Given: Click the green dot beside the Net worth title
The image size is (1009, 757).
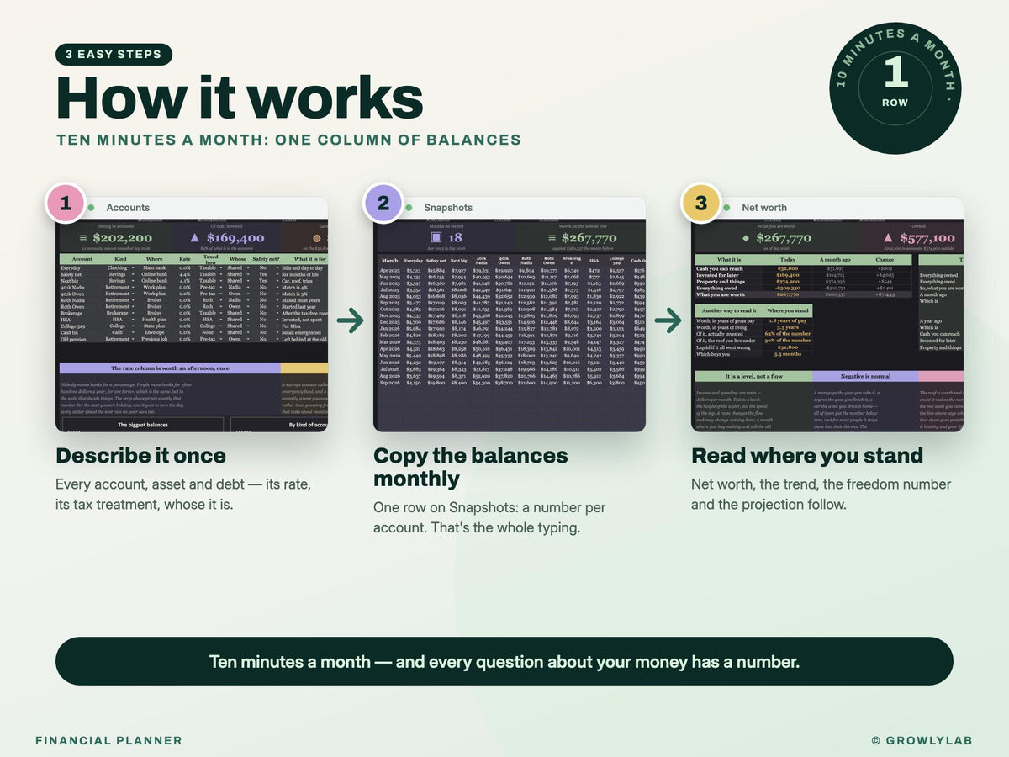Looking at the screenshot, I should 726,208.
